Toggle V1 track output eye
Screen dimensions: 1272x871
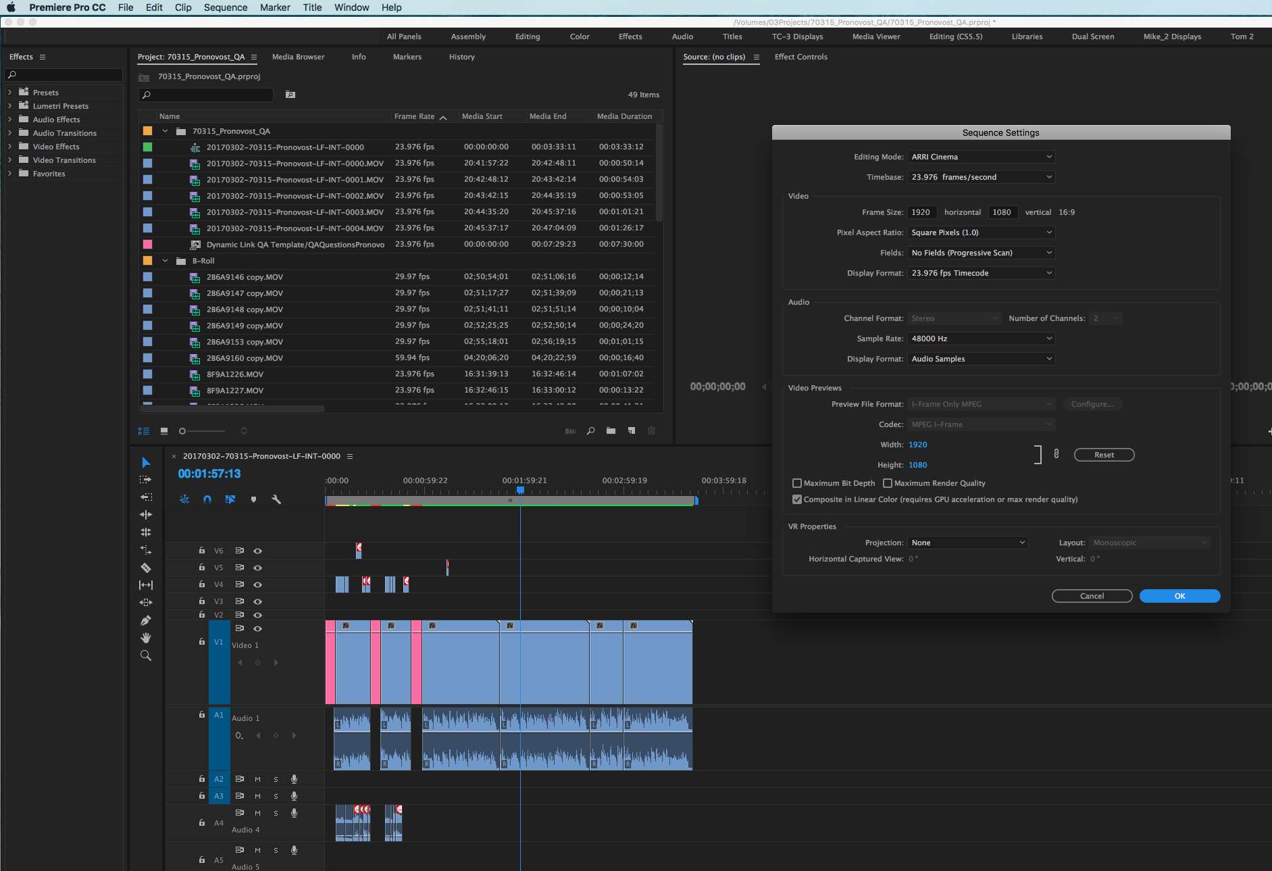[257, 628]
